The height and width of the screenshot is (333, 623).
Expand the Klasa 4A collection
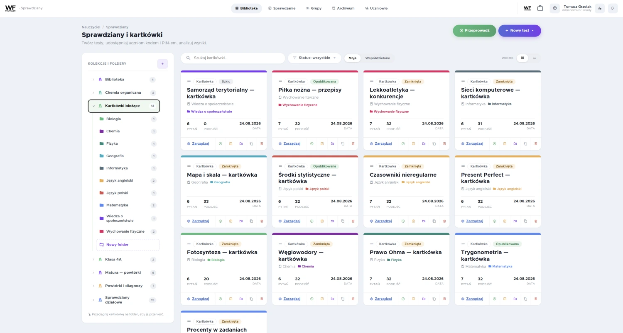(x=93, y=260)
